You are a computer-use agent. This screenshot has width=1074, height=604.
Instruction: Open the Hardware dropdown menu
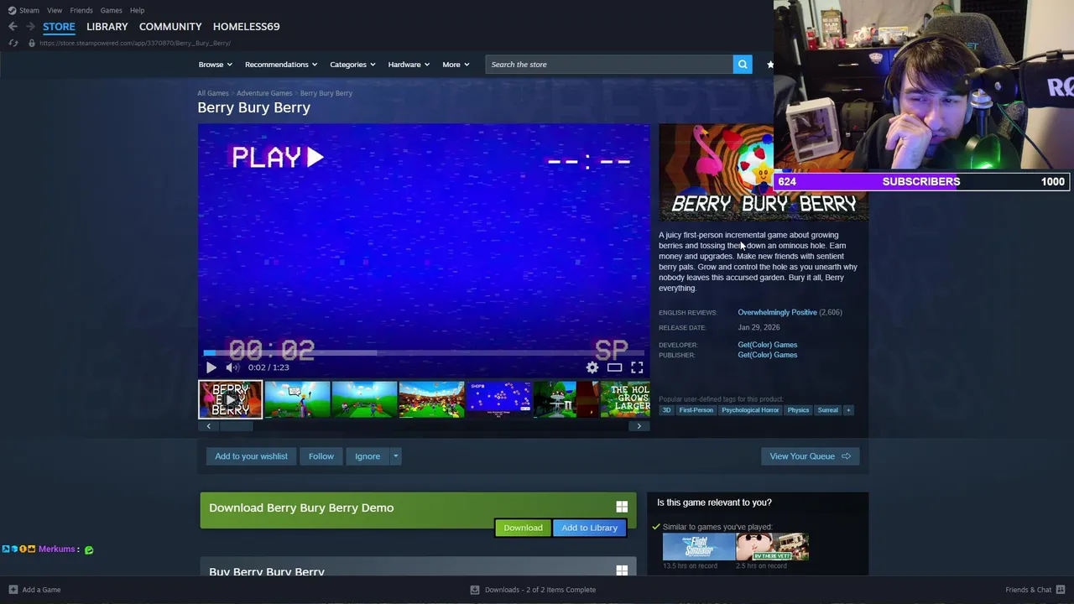pos(409,65)
